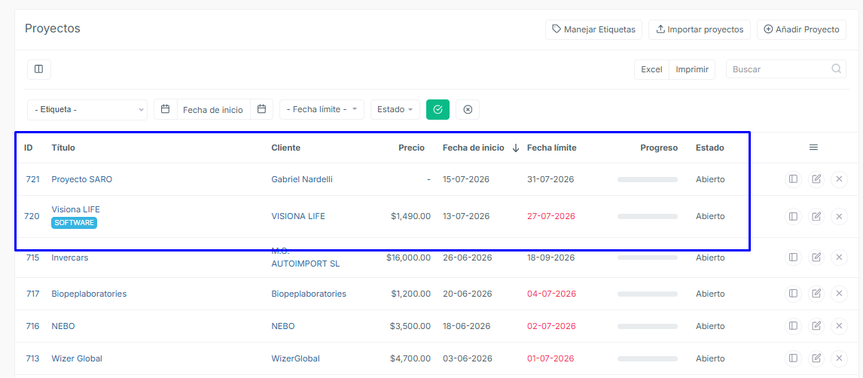Edit Invercars project
This screenshot has width=863, height=378.
pos(816,257)
